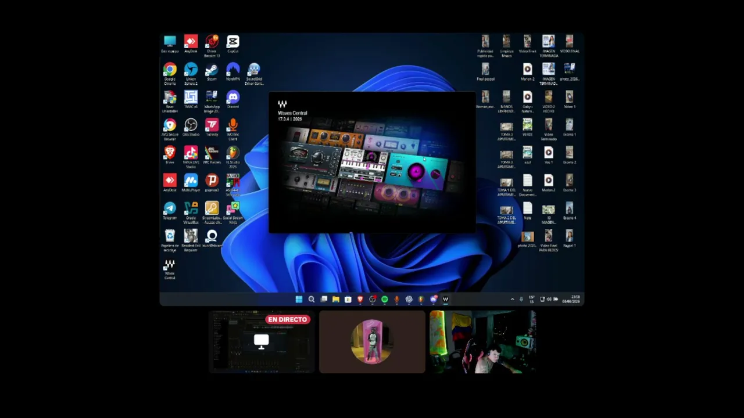Select the Voz 1 media file
Screen dimensions: 744x418
pyautogui.click(x=548, y=156)
